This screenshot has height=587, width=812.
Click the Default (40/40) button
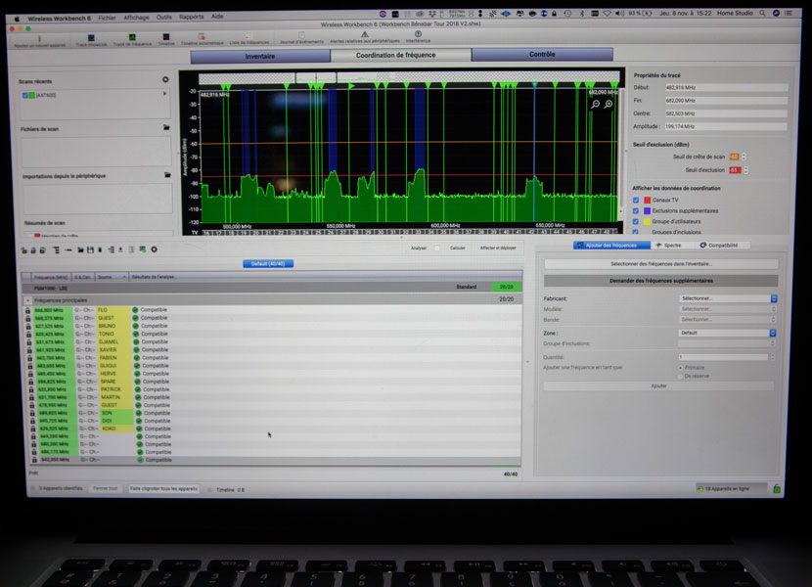(268, 264)
